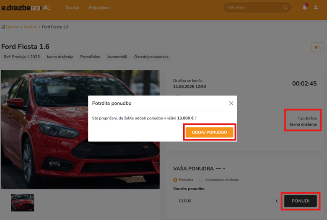
Task: Open the Dražbe menu item
Action: 72,8
